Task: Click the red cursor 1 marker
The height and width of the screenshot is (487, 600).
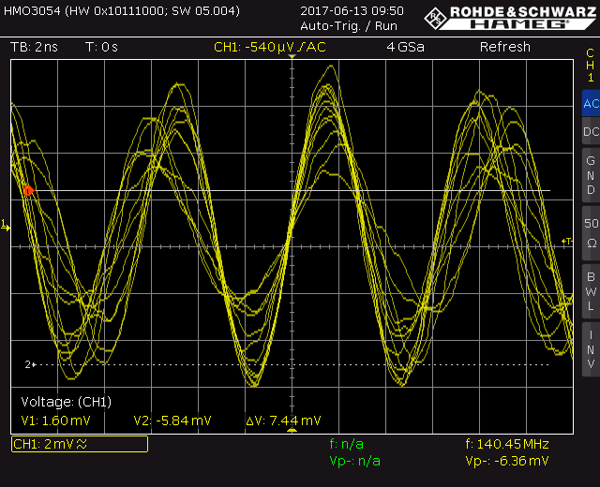Action: tap(28, 190)
